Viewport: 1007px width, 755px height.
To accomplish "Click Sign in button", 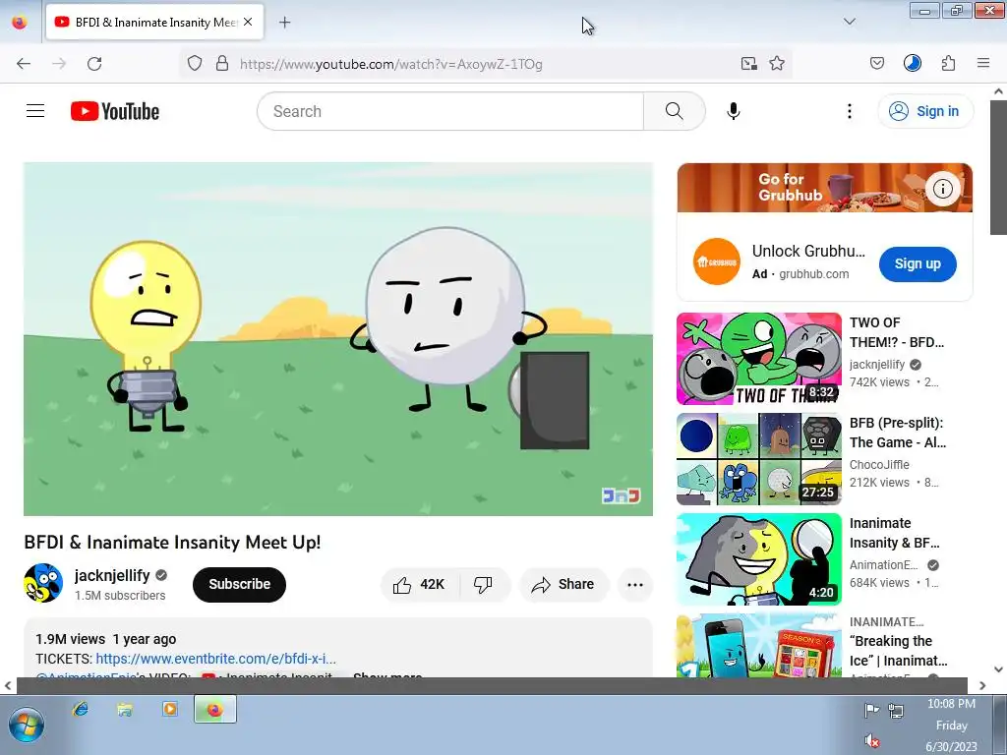I will tap(925, 111).
